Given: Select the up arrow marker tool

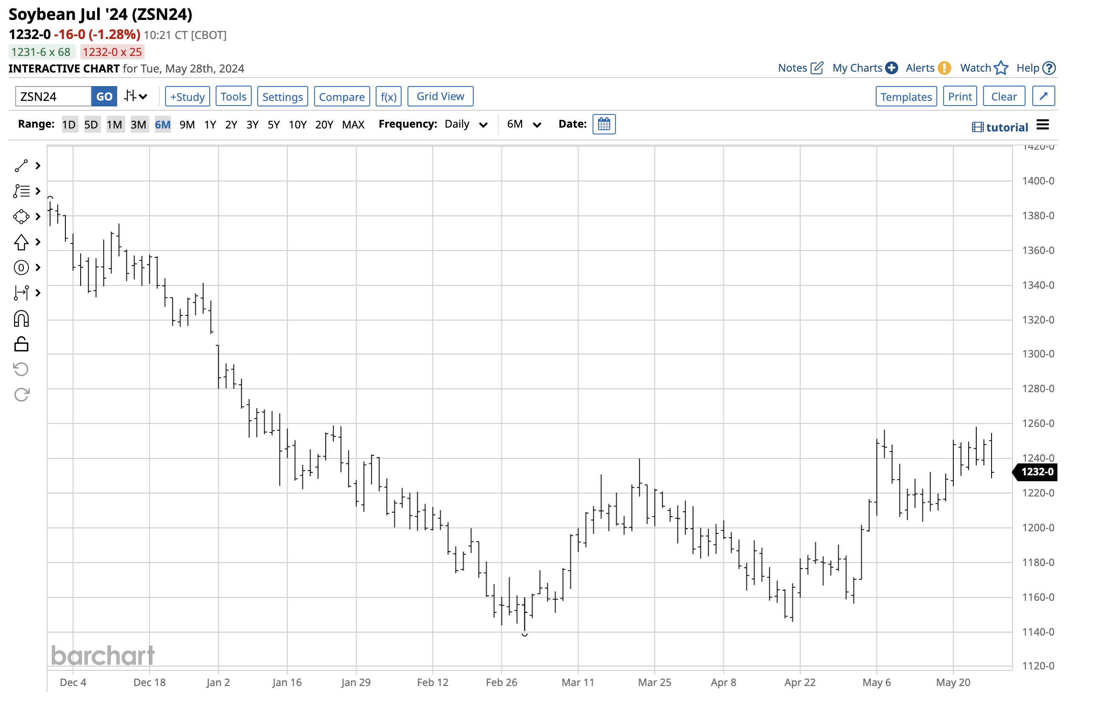Looking at the screenshot, I should [x=21, y=242].
